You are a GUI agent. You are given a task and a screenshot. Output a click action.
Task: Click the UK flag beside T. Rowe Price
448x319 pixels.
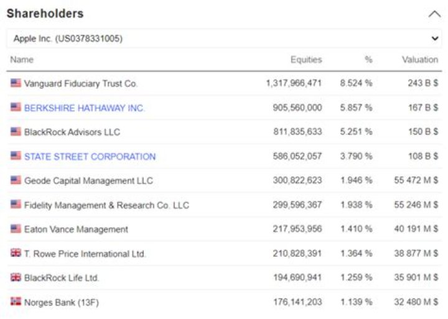[16, 252]
